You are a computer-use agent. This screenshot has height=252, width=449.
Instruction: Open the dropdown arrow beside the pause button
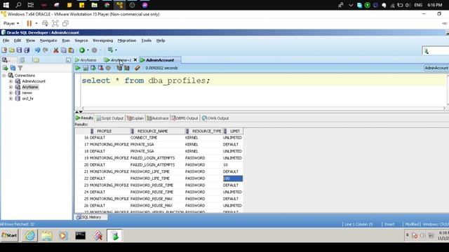36,23
